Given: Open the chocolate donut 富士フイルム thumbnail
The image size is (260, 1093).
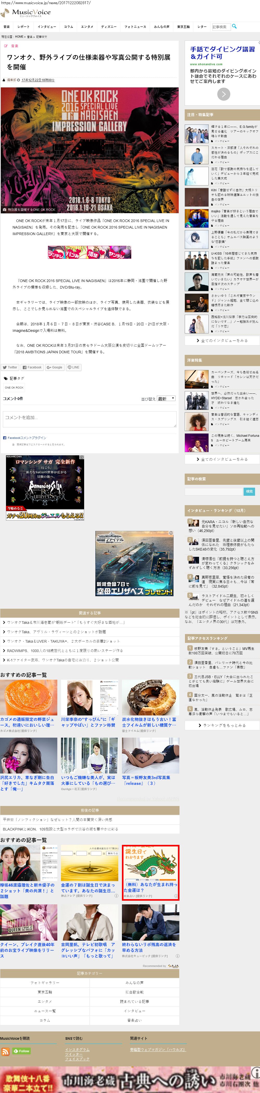Looking at the screenshot, I should (151, 697).
